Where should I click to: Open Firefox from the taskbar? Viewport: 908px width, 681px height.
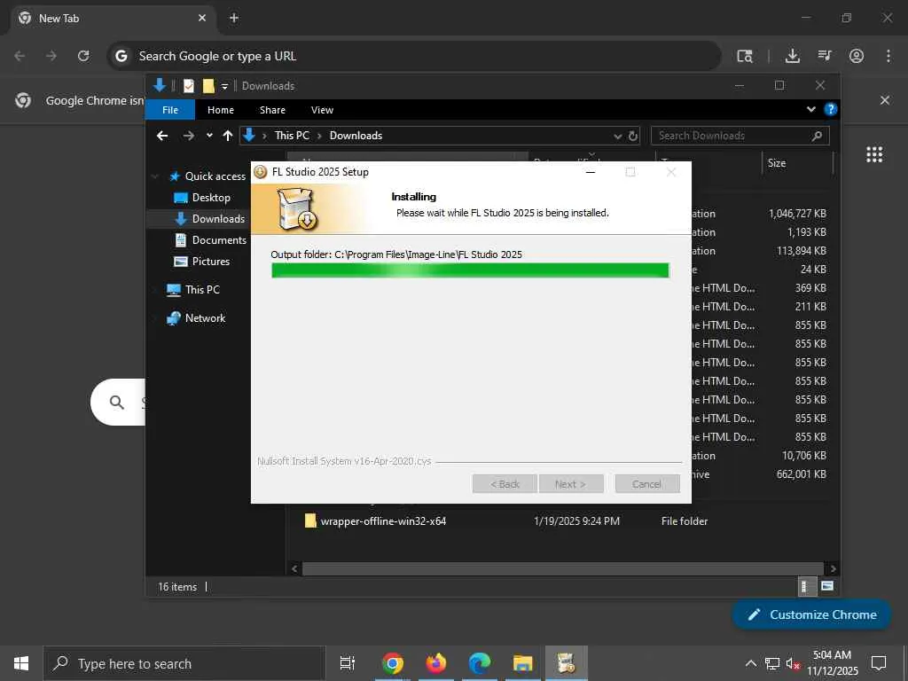(436, 663)
